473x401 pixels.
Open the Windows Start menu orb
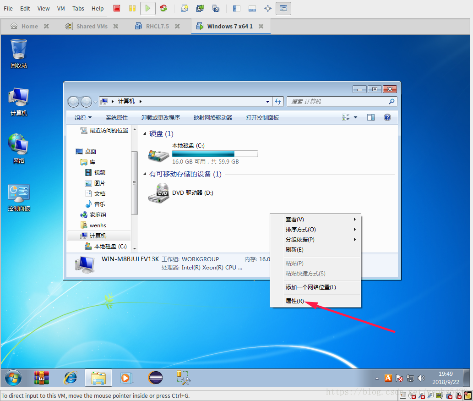[13, 378]
